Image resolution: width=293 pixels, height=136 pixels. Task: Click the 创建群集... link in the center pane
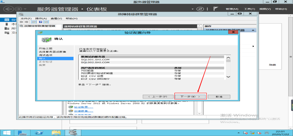click(84, 111)
